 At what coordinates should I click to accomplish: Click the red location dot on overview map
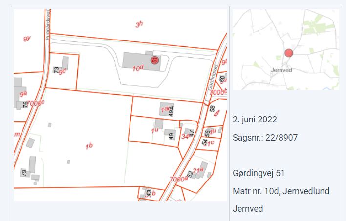tap(288, 53)
